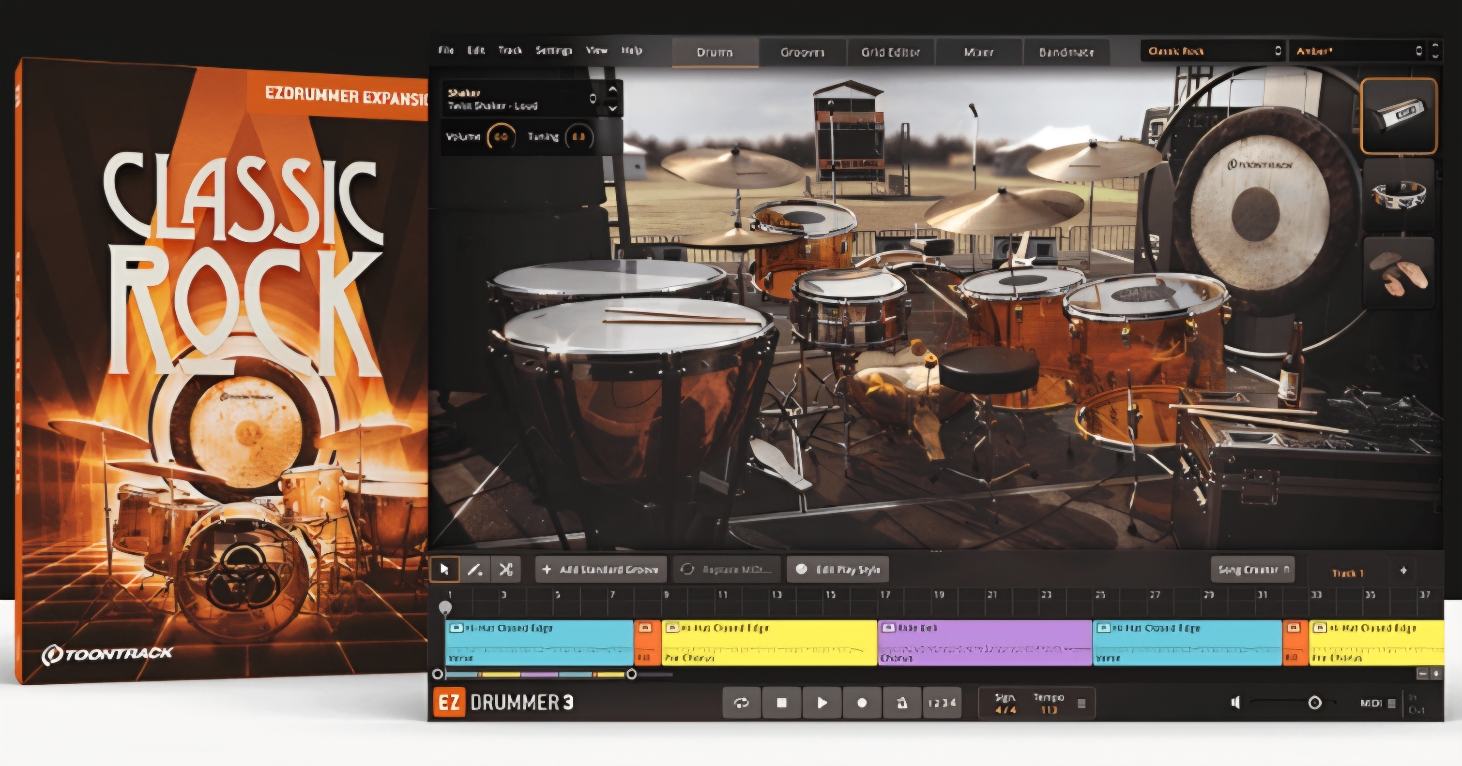Select the arrow selection tool
Screen dimensions: 1462x766
point(445,569)
